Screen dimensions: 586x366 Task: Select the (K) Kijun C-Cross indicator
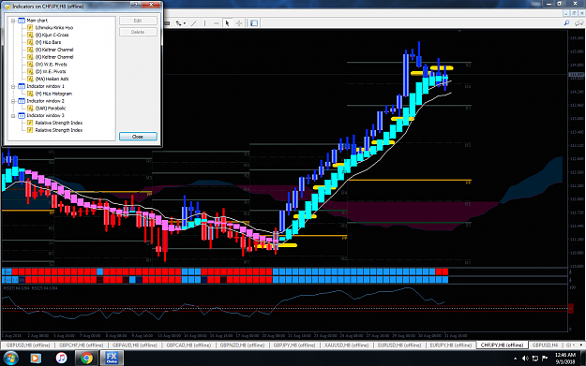tap(52, 35)
